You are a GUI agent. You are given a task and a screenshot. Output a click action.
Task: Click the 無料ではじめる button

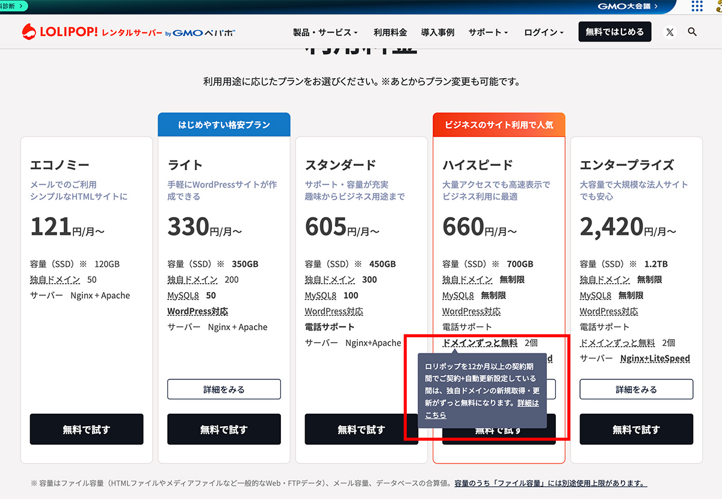[614, 32]
